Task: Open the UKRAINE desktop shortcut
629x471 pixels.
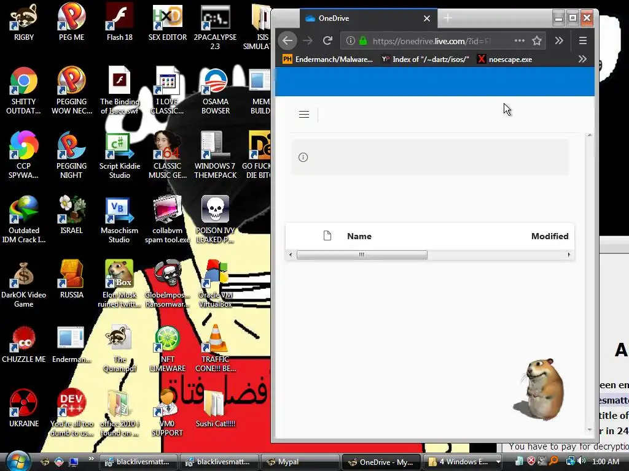Action: coord(24,408)
